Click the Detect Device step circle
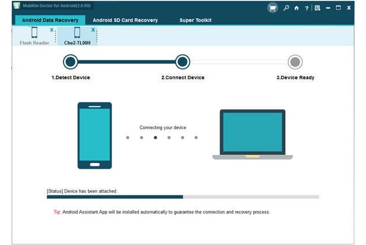 (x=70, y=62)
